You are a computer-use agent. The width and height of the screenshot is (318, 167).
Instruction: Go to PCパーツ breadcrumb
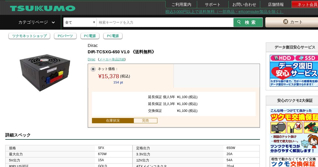(x=65, y=36)
